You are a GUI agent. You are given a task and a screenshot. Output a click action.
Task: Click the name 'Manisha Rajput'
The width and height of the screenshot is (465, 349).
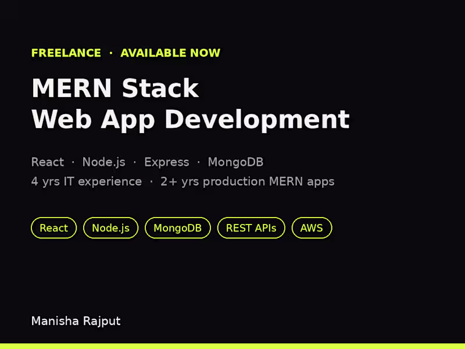76,321
